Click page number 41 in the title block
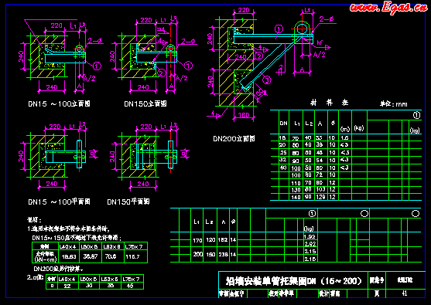Screen dimensions: 431x305 pyautogui.click(x=405, y=293)
